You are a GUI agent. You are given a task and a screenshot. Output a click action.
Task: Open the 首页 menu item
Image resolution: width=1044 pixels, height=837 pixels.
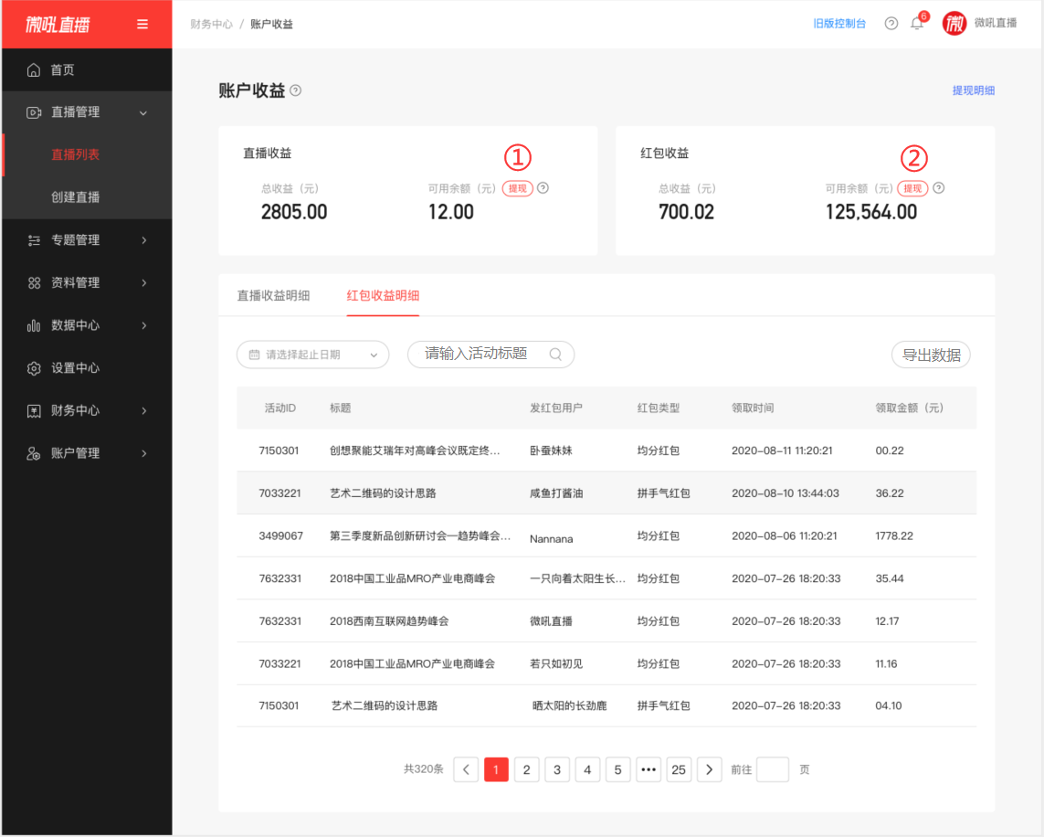click(87, 70)
